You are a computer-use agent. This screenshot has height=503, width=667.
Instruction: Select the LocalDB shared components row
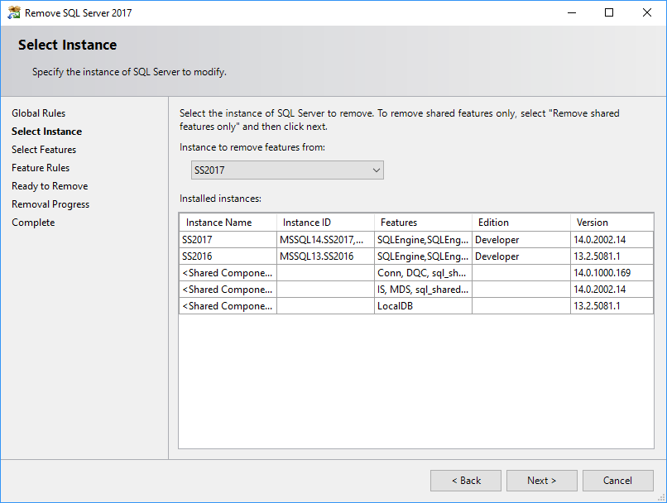[x=227, y=305]
